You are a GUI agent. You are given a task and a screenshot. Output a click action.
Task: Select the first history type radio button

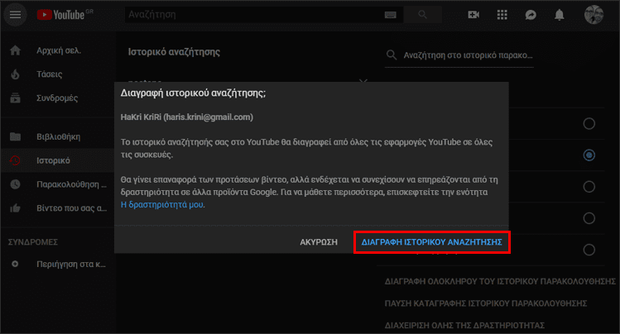point(589,123)
